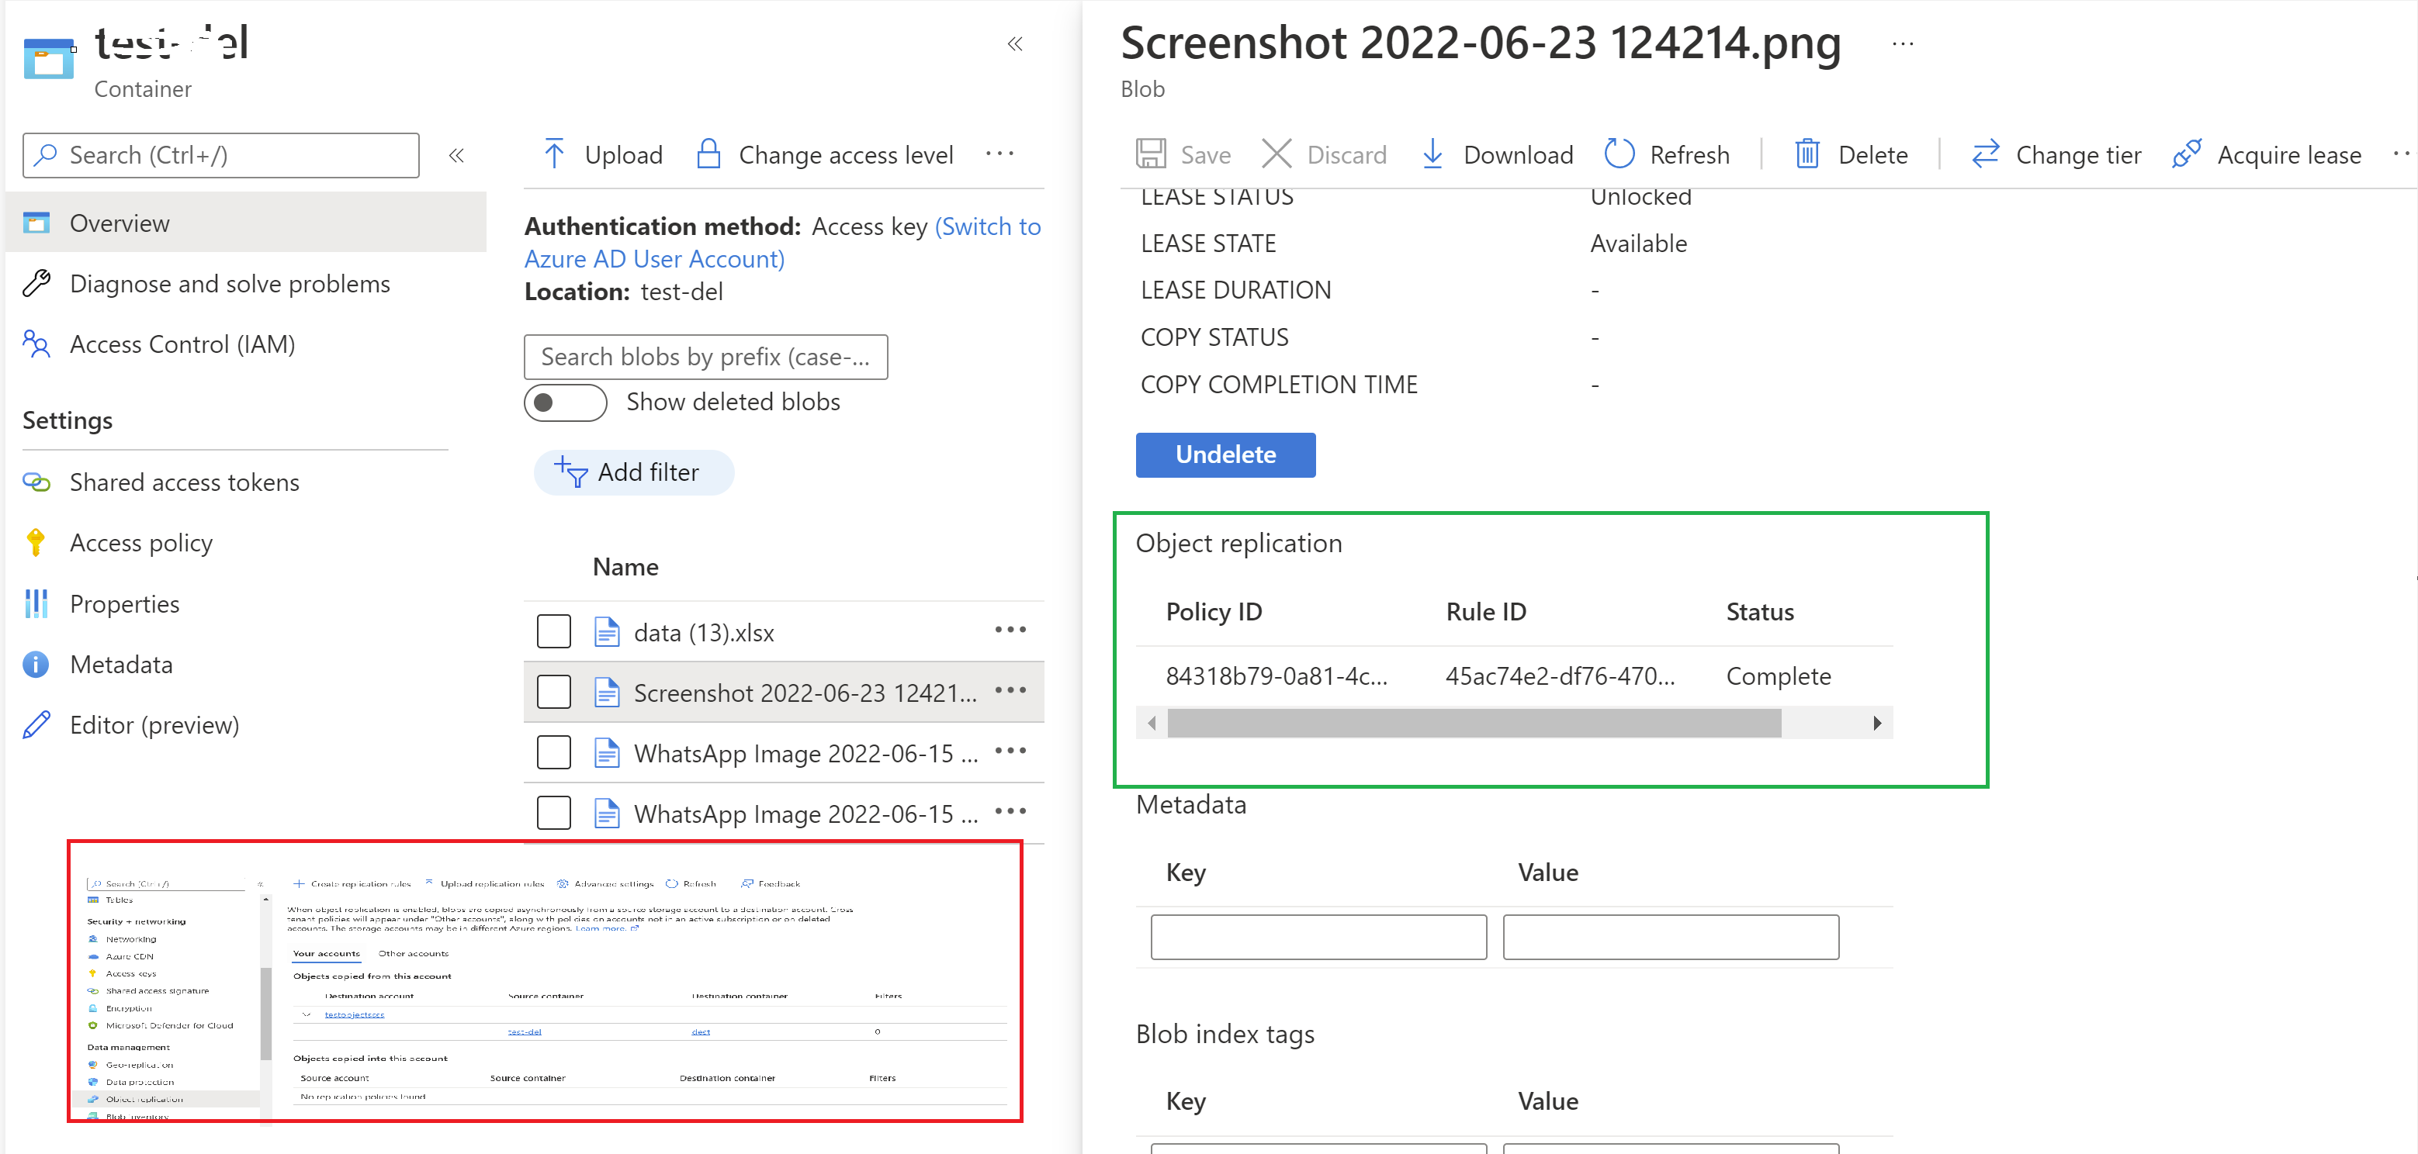
Task: Click the Object replication horizontal scrollbar thumb
Action: pyautogui.click(x=1474, y=724)
